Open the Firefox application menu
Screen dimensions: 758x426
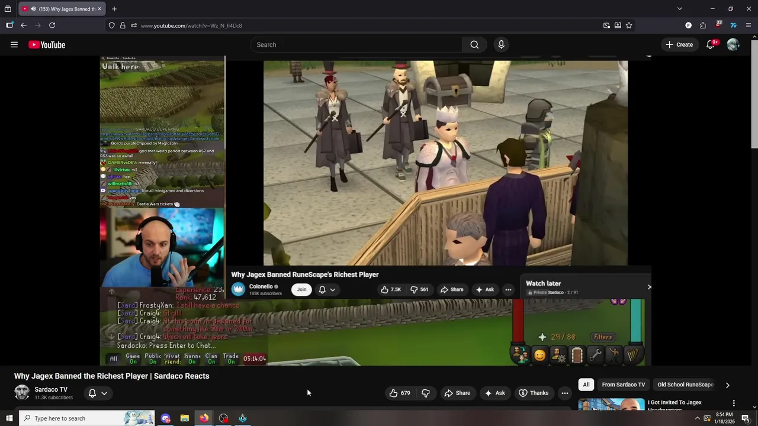click(x=749, y=25)
